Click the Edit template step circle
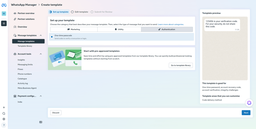 click(72, 12)
